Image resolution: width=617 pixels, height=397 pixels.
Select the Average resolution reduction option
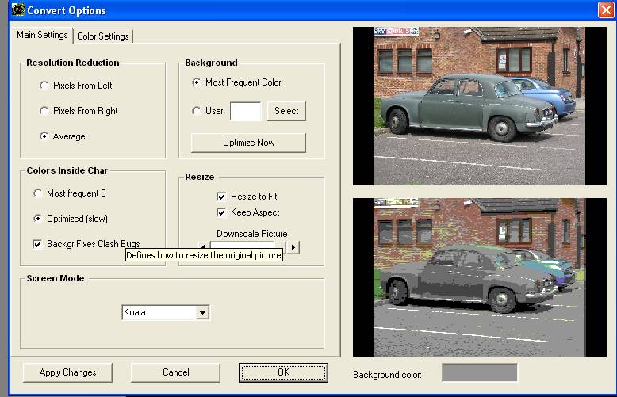pos(44,136)
